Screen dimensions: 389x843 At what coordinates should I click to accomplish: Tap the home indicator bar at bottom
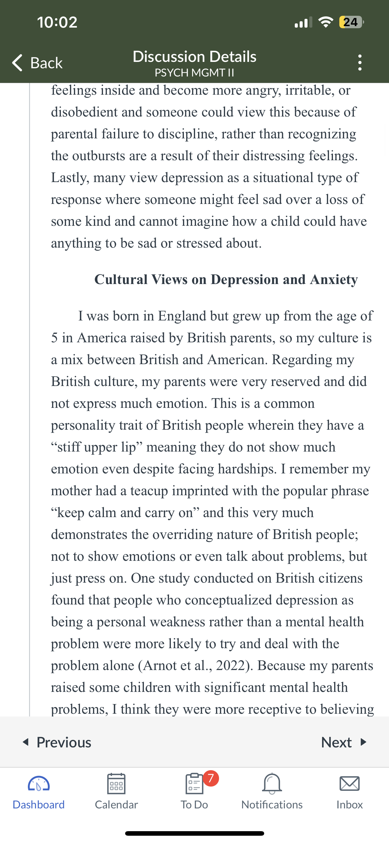coord(194,834)
